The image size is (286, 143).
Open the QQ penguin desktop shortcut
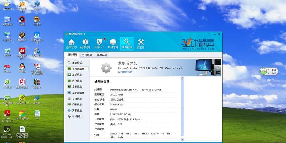tap(22, 68)
